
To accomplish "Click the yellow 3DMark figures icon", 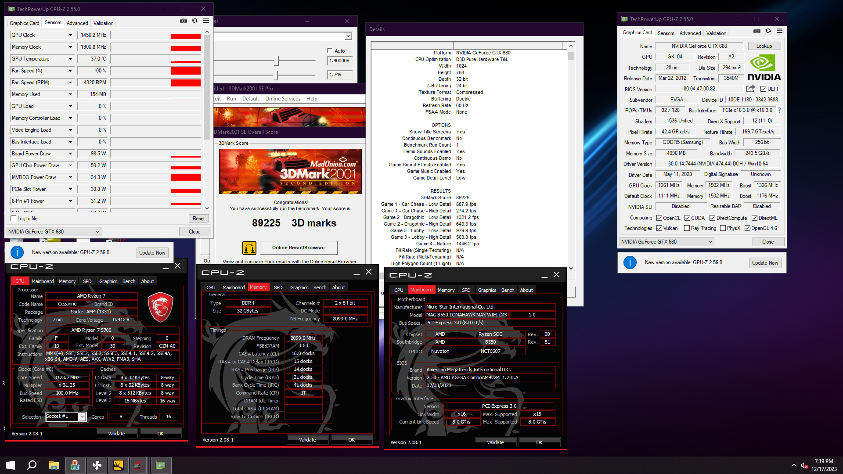I will pyautogui.click(x=249, y=248).
